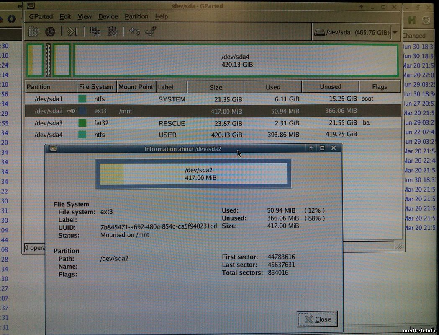Open the /dev/sda device dropdown

click(395, 32)
